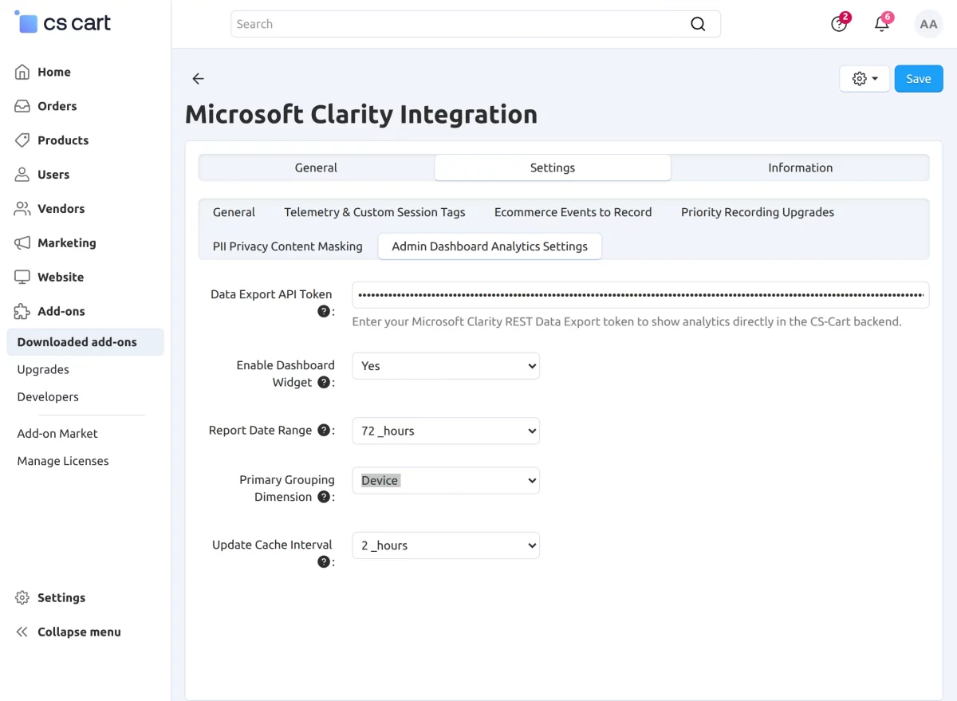Click the Clarity REST Data Export token hint
Screen dimensions: 957x701
click(x=627, y=322)
